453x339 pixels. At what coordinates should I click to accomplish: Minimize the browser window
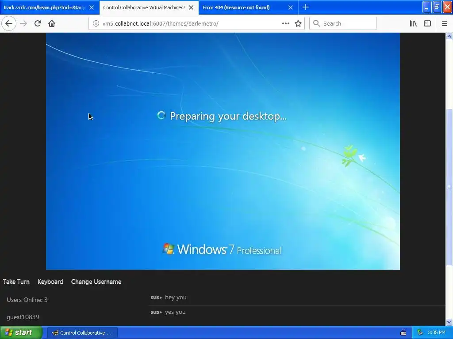(427, 7)
